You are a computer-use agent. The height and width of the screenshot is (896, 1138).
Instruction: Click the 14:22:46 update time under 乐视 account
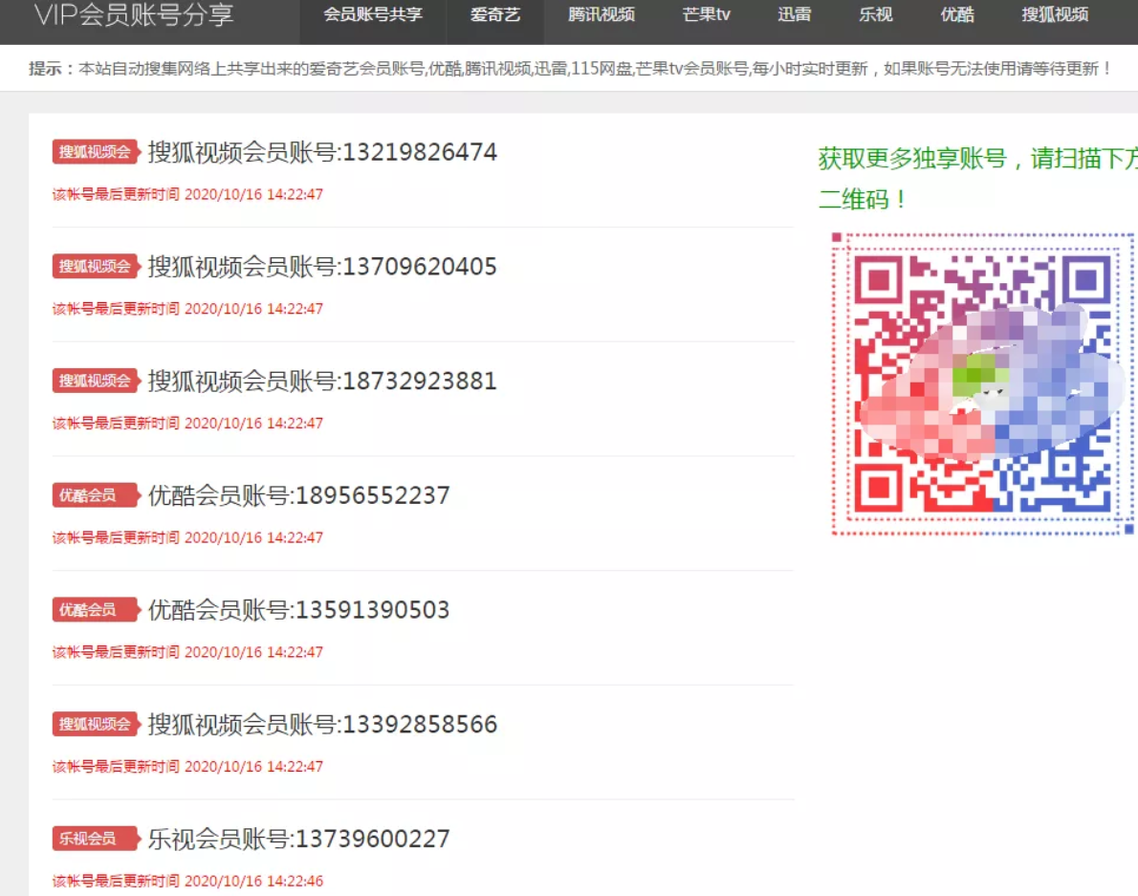[187, 882]
